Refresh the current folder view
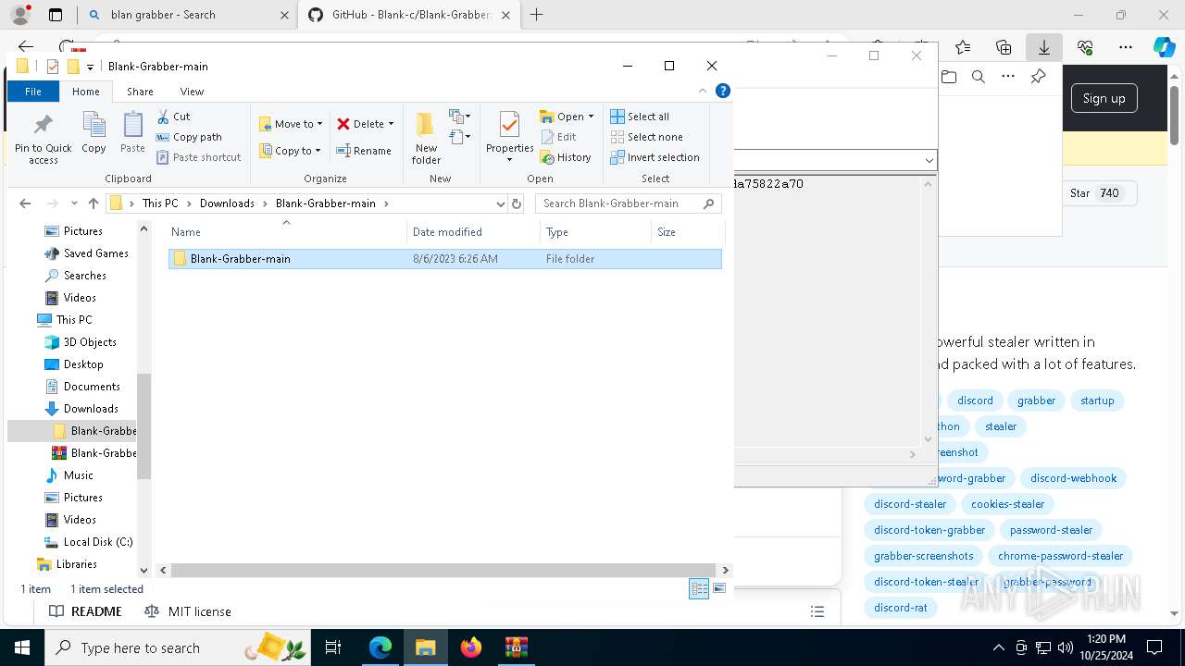Viewport: 1185px width, 666px height. pos(517,203)
